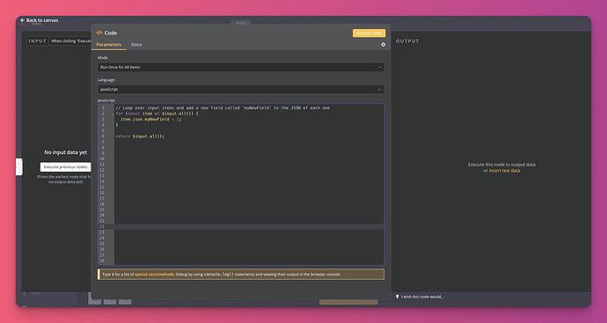Click the lightbulb feedback icon

tap(397, 297)
